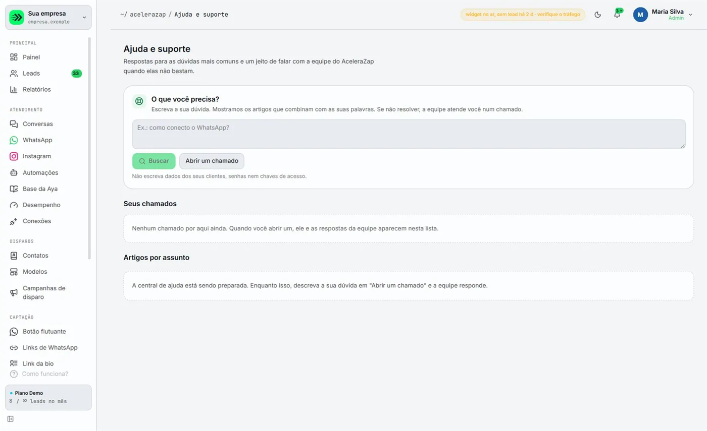707x431 pixels.
Task: Go to Leads with 33 badge
Action: coord(47,74)
